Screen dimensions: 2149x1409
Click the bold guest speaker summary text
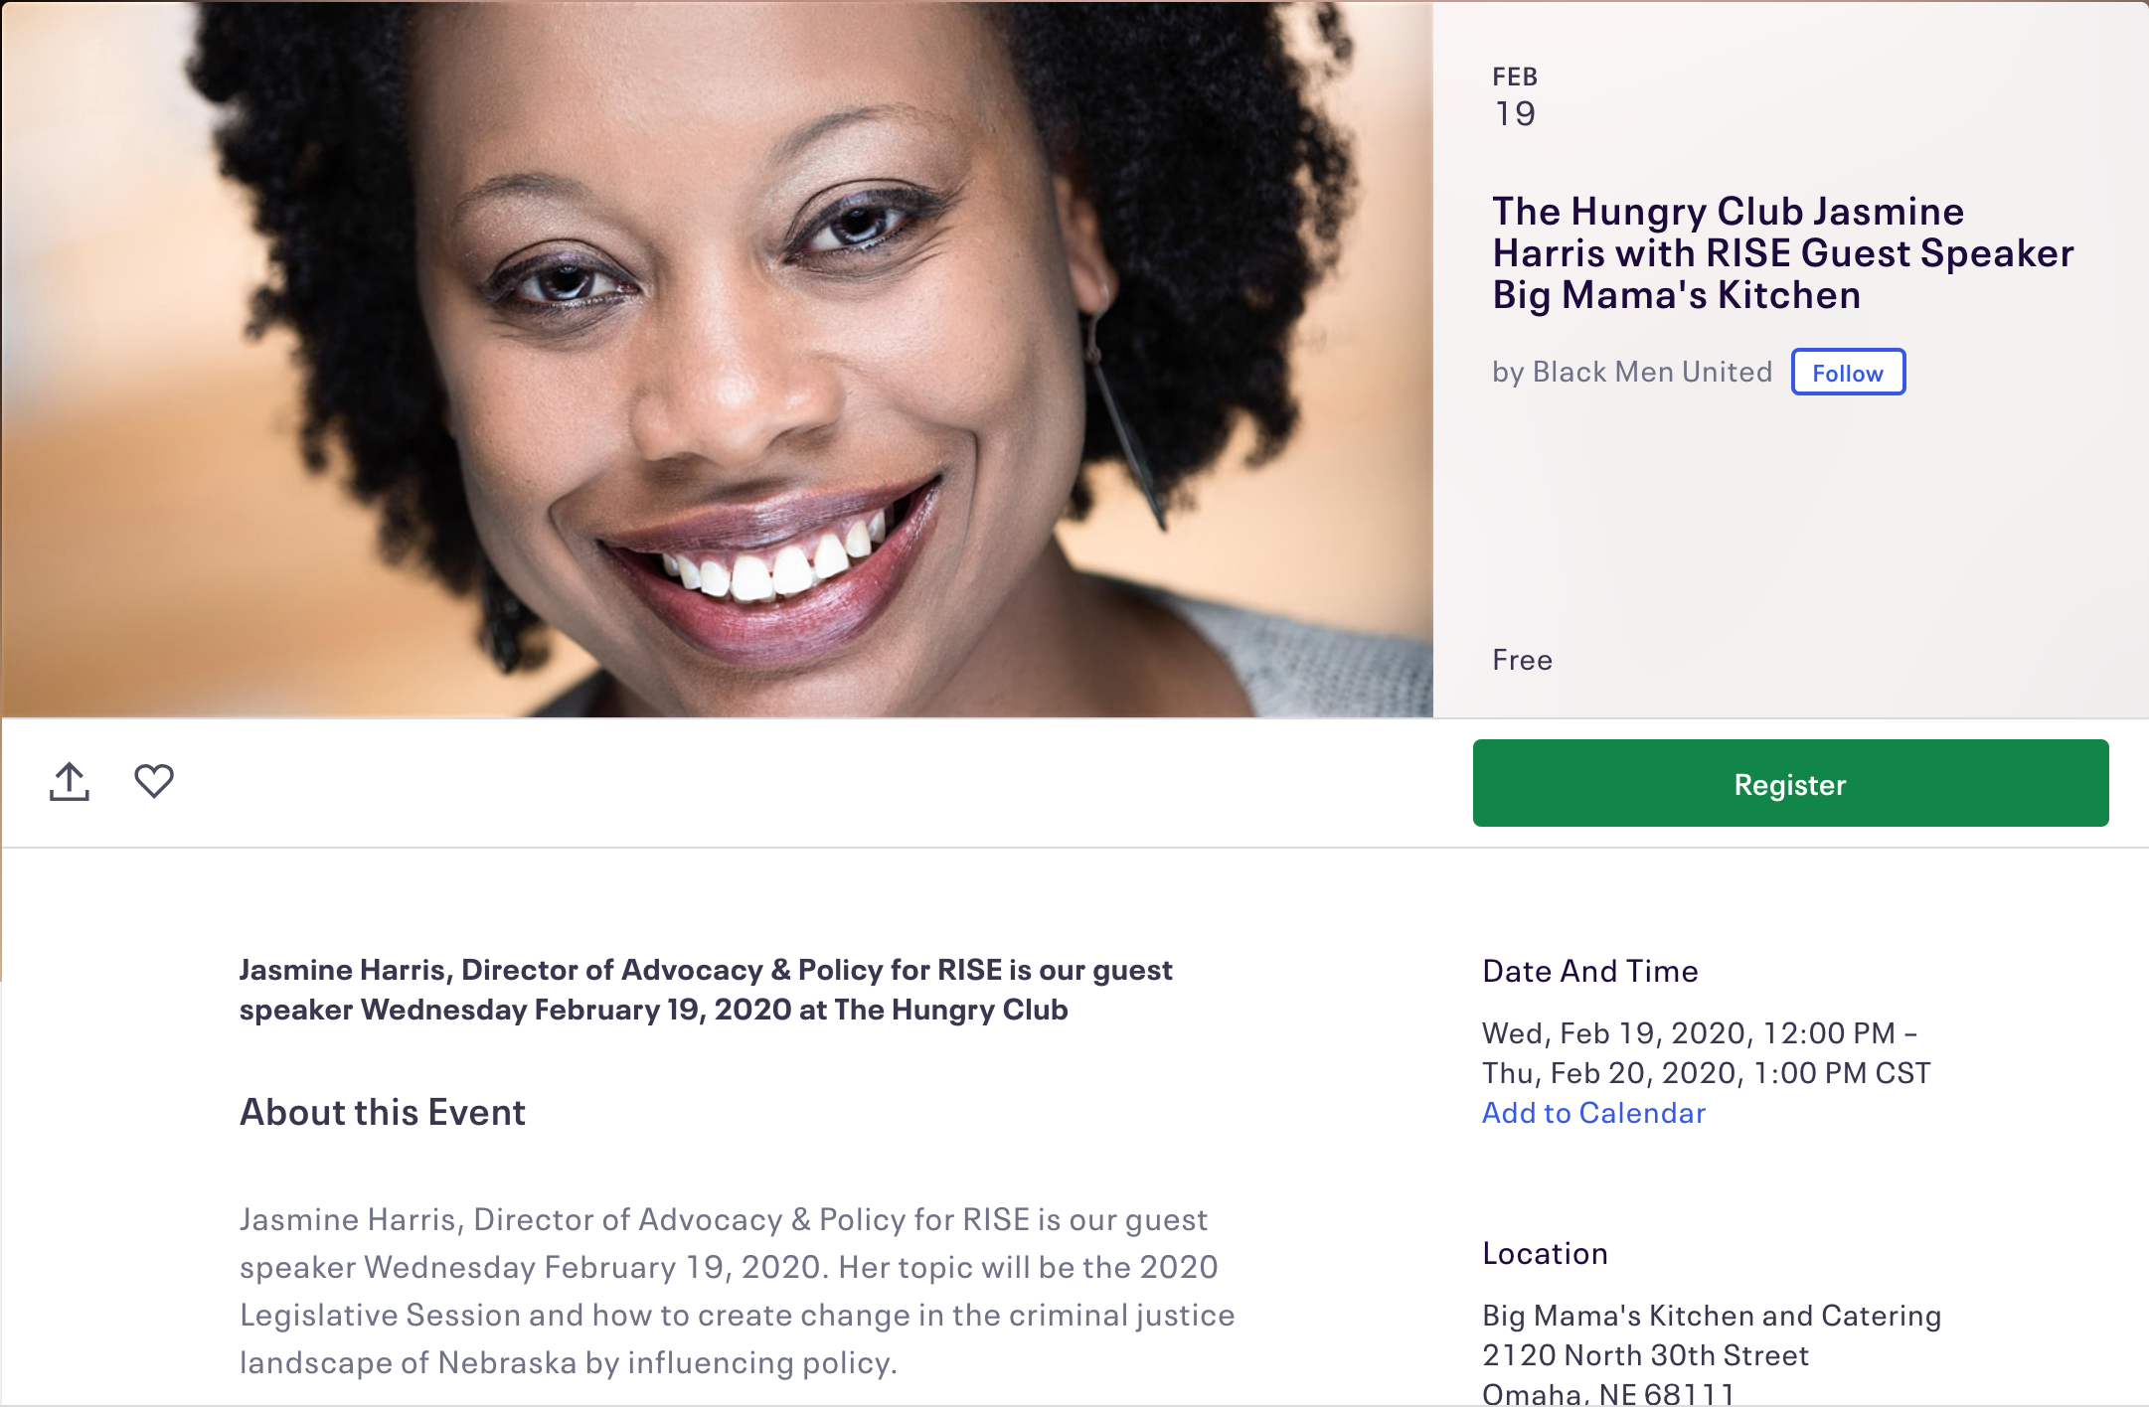tap(706, 990)
